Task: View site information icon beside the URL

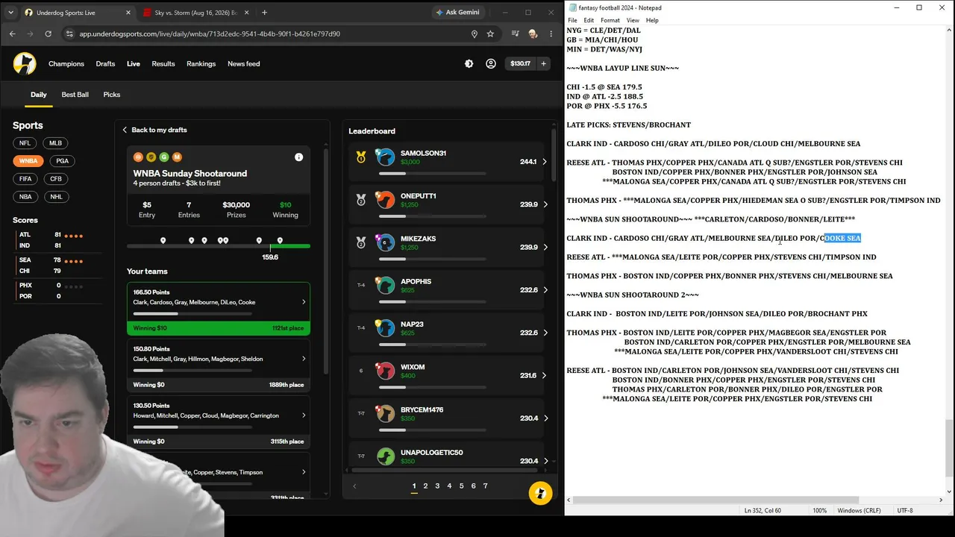Action: pyautogui.click(x=69, y=34)
